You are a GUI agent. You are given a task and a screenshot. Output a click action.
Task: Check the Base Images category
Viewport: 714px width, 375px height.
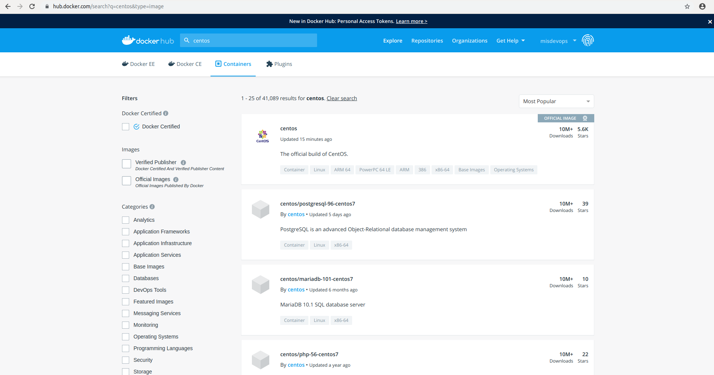(125, 267)
